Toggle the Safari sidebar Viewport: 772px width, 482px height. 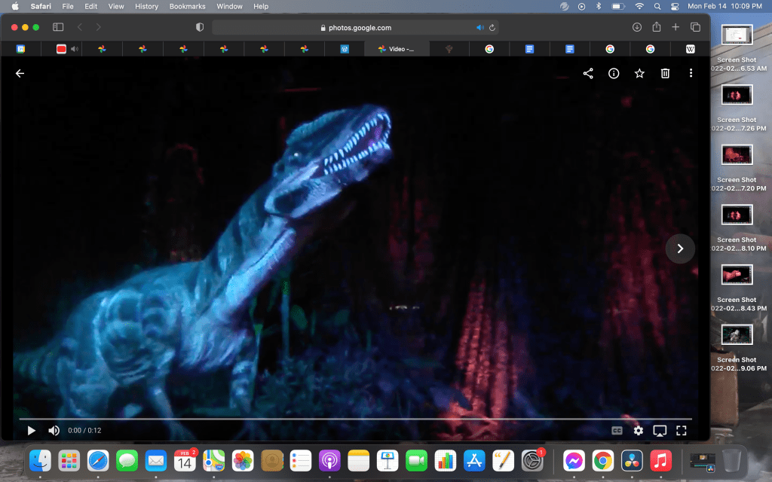point(58,27)
